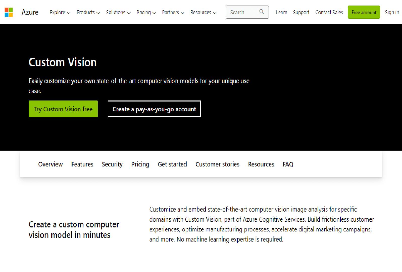Switch to the Features tab

82,164
